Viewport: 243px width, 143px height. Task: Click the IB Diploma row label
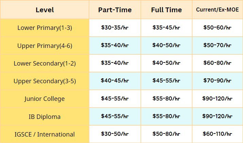tap(45, 117)
